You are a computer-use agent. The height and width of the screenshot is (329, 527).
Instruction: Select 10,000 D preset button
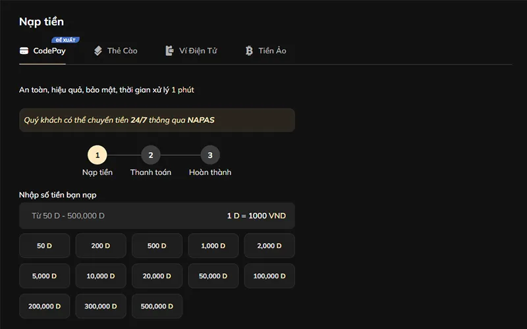pyautogui.click(x=101, y=276)
